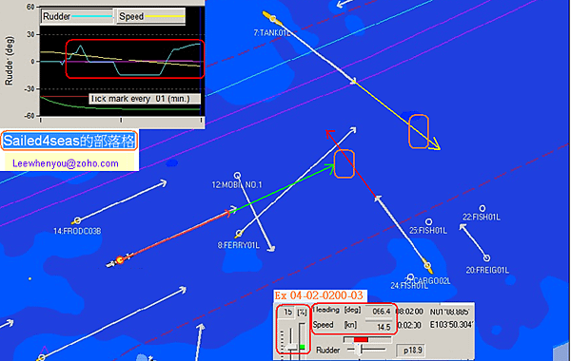Click the 22:FISH01L target circle
This screenshot has height=361, width=571.
482,209
